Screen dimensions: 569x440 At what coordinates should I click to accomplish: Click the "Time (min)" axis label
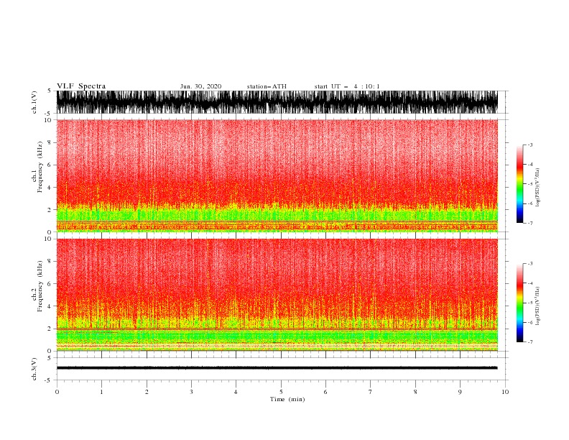pyautogui.click(x=287, y=399)
